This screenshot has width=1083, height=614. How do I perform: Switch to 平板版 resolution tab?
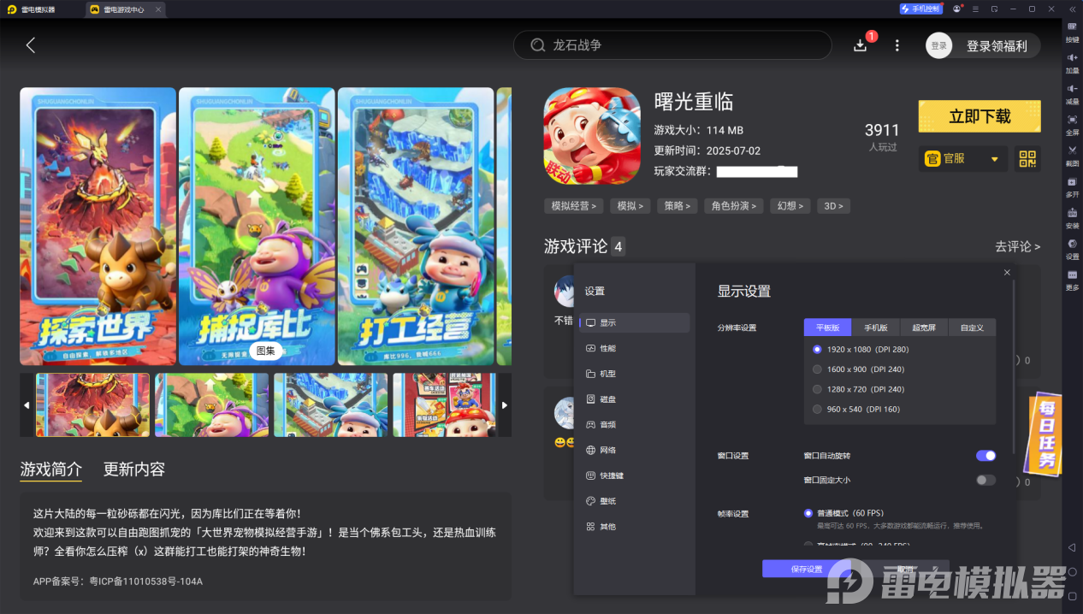pyautogui.click(x=827, y=328)
